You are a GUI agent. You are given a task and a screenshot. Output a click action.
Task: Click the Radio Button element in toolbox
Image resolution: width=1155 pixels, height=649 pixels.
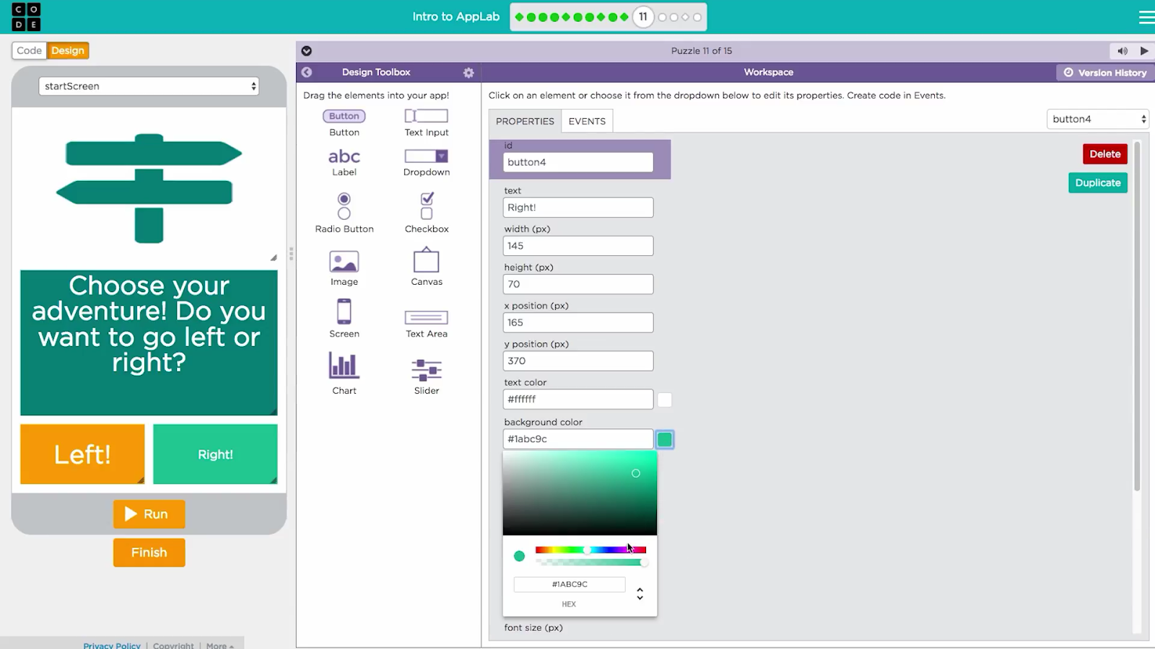(x=344, y=206)
